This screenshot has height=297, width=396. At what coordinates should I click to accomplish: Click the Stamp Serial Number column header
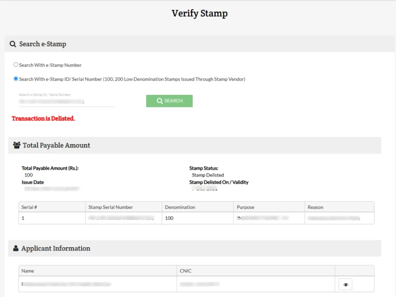point(111,207)
